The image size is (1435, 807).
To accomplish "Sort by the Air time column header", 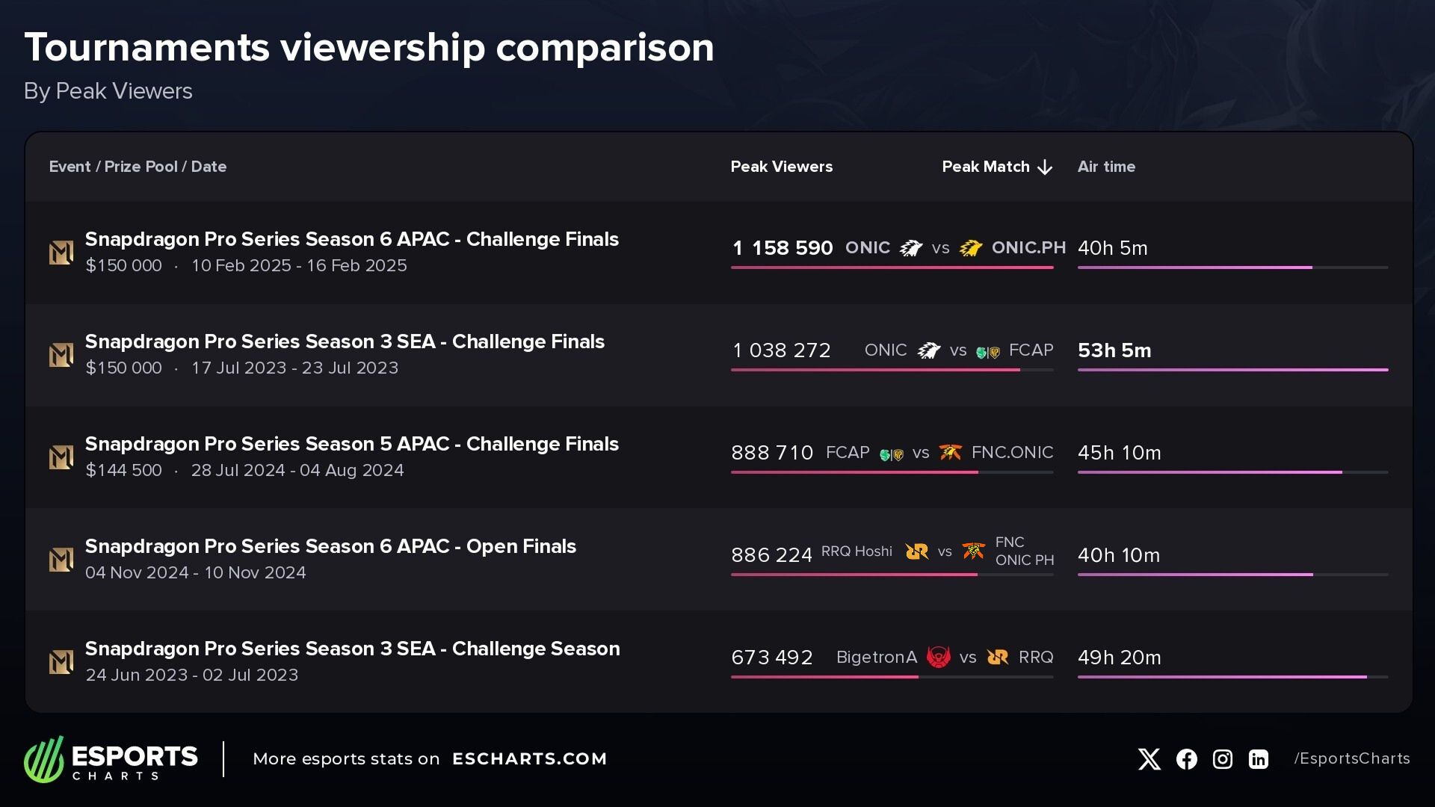I will [1106, 167].
